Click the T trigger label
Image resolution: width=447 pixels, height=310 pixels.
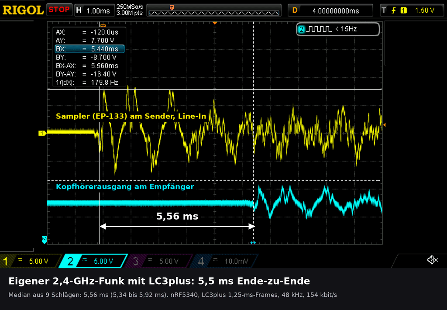point(384,10)
